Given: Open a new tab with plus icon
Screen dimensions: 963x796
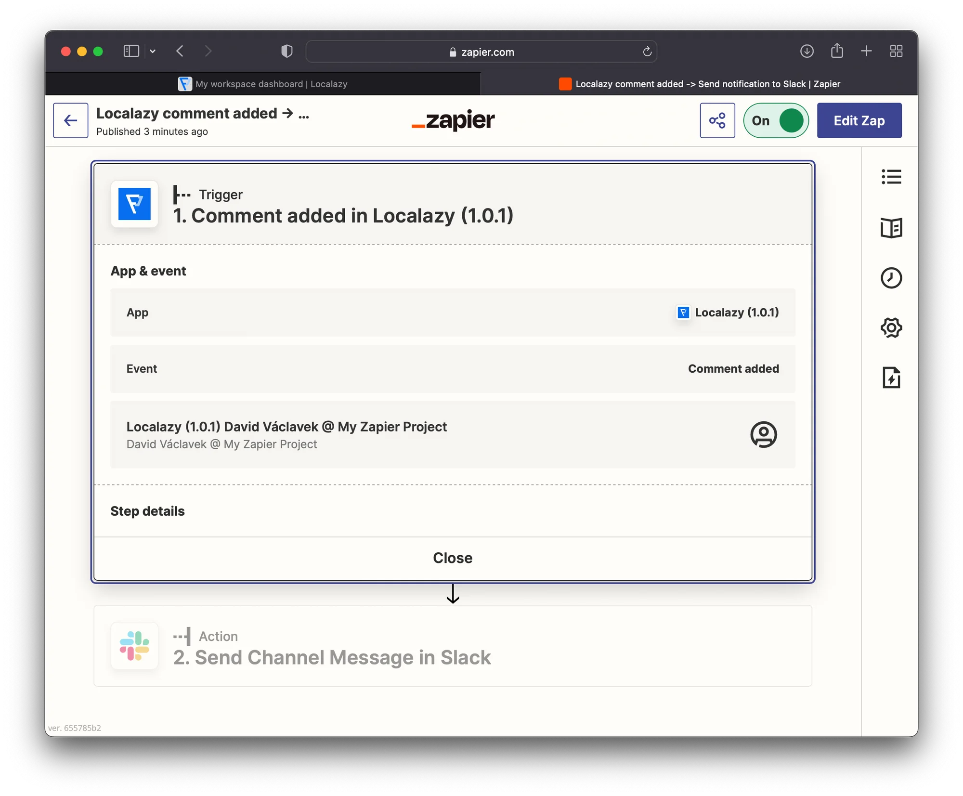Looking at the screenshot, I should [x=866, y=51].
